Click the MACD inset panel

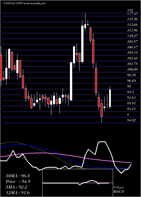coord(78,183)
